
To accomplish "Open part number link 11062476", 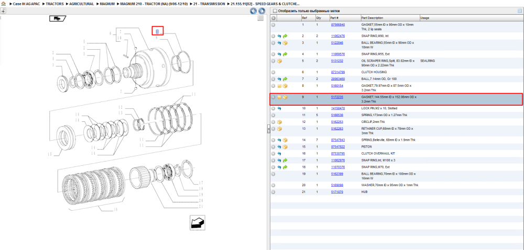I will coord(338,36).
